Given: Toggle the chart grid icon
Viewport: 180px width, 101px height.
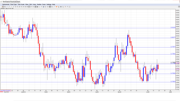Looking at the screenshot, I should 38,7.
